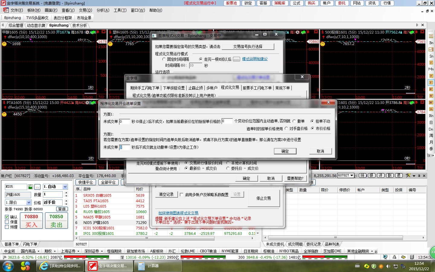Choose 对手盘价格 radio option

coord(286,129)
